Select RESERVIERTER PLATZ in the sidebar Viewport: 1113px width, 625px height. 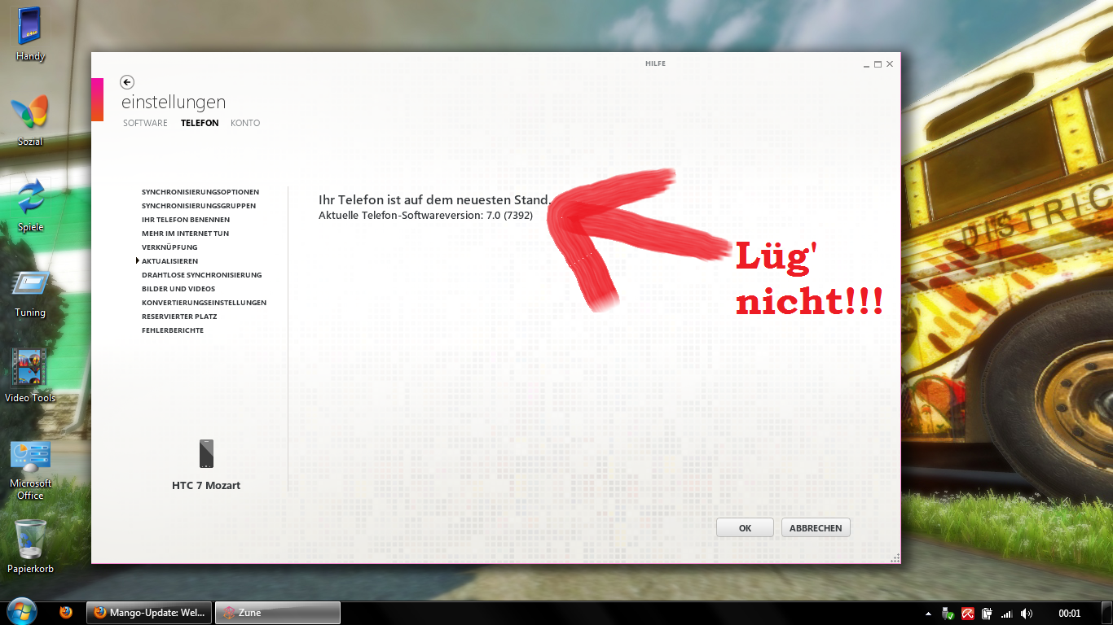179,317
